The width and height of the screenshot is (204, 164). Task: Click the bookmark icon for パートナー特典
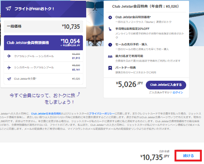(110, 68)
